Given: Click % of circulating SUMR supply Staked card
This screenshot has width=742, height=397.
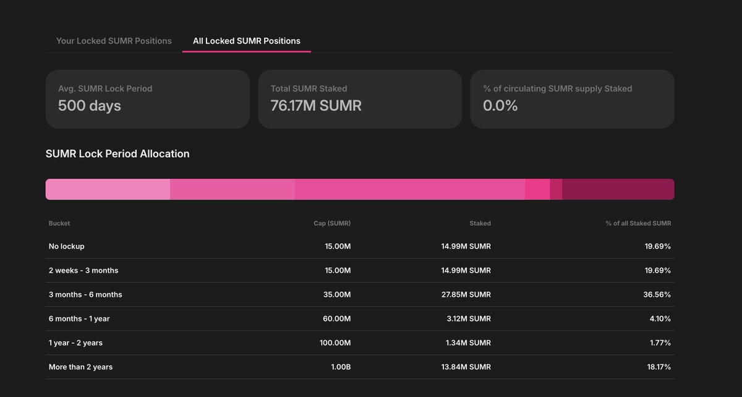Looking at the screenshot, I should 572,99.
